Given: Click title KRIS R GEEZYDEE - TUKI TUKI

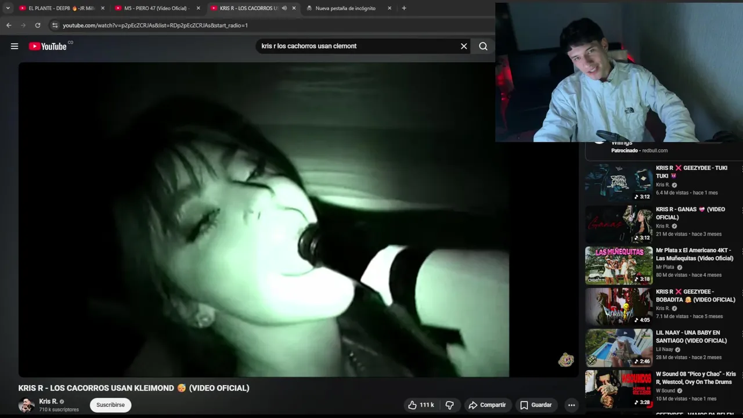Looking at the screenshot, I should [x=691, y=172].
